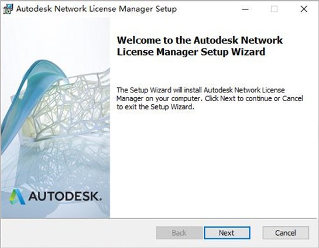Close the Autodesk Network License Manager Setup window
The height and width of the screenshot is (248, 319).
point(304,9)
